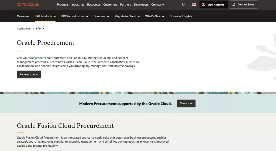Click the Contact Sales button

[244, 4]
